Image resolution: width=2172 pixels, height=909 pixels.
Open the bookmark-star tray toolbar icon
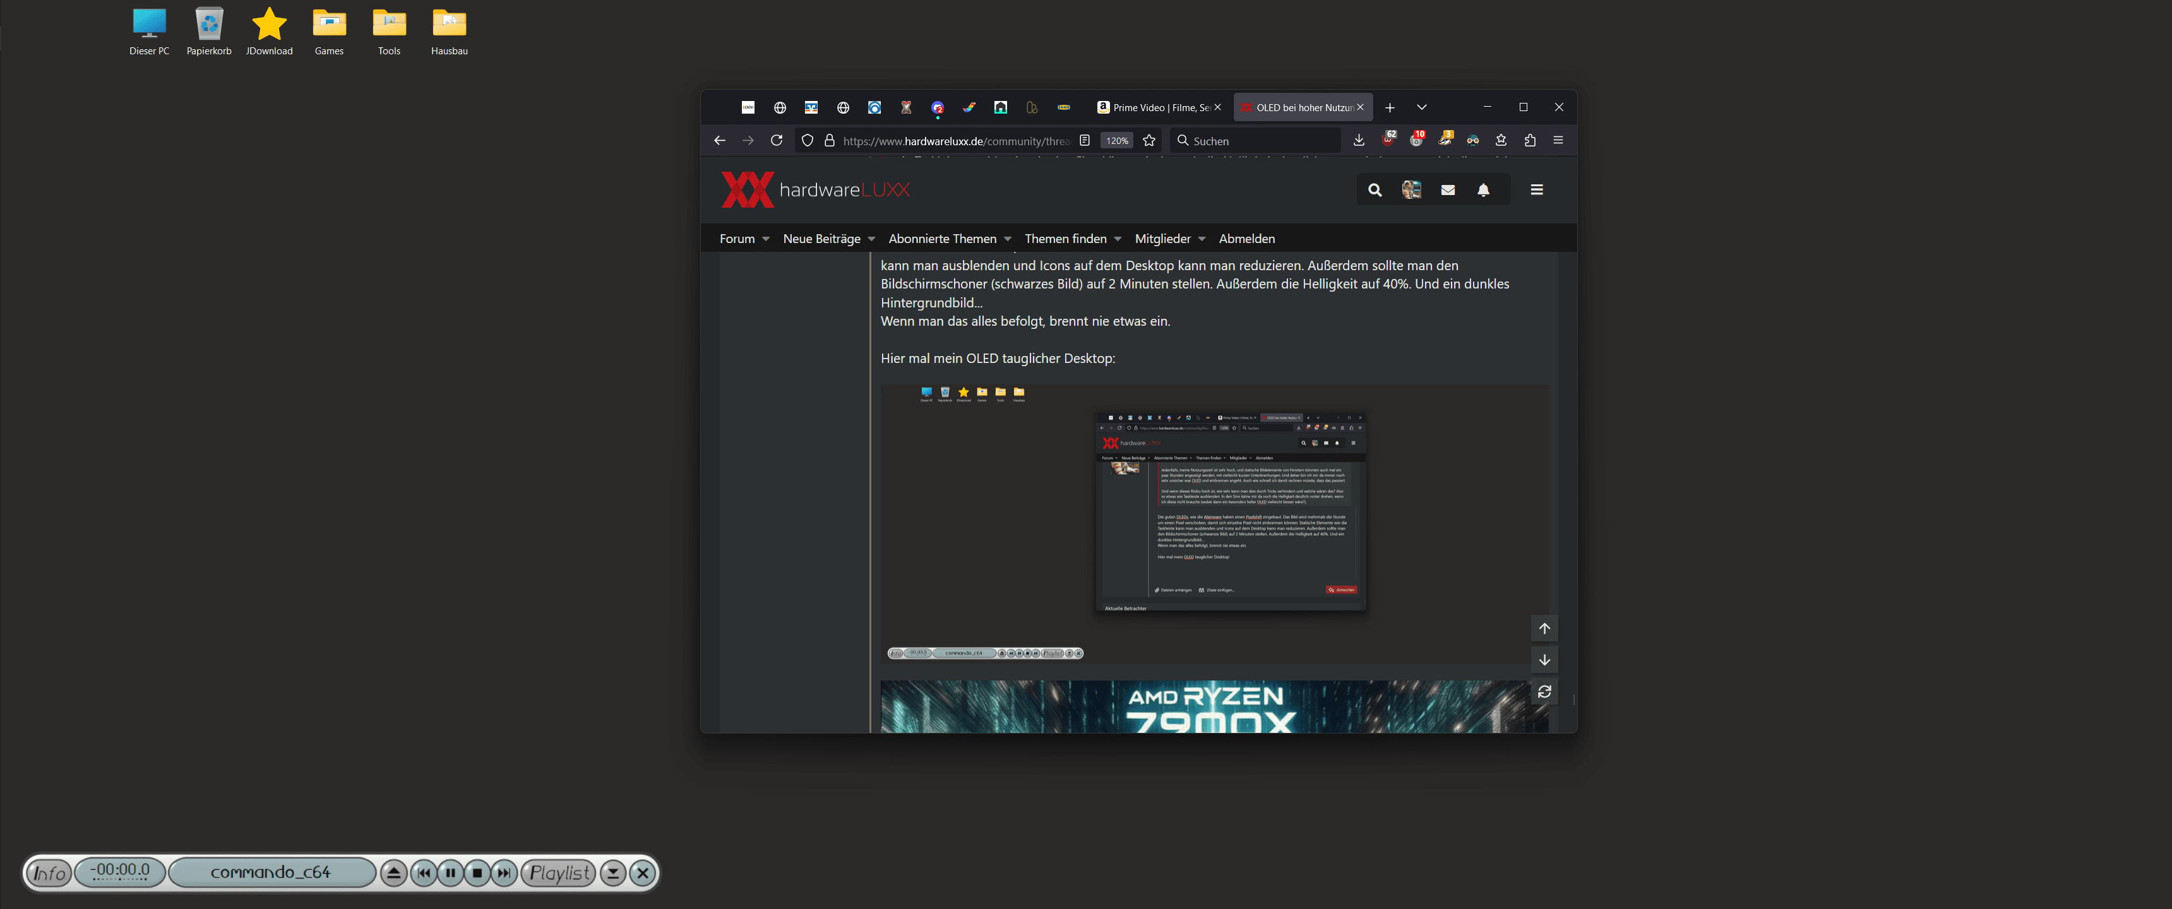pyautogui.click(x=1501, y=141)
